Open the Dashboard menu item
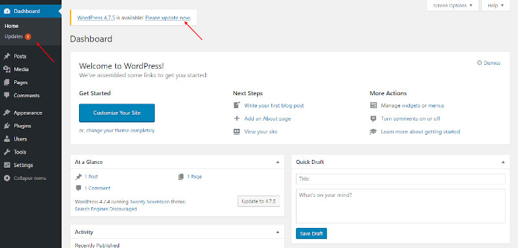The image size is (518, 248). tap(30, 11)
